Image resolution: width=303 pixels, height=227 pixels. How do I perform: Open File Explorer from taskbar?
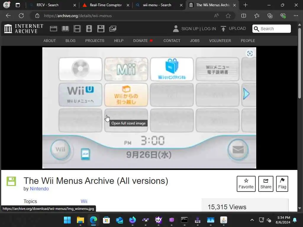[x=80, y=220]
